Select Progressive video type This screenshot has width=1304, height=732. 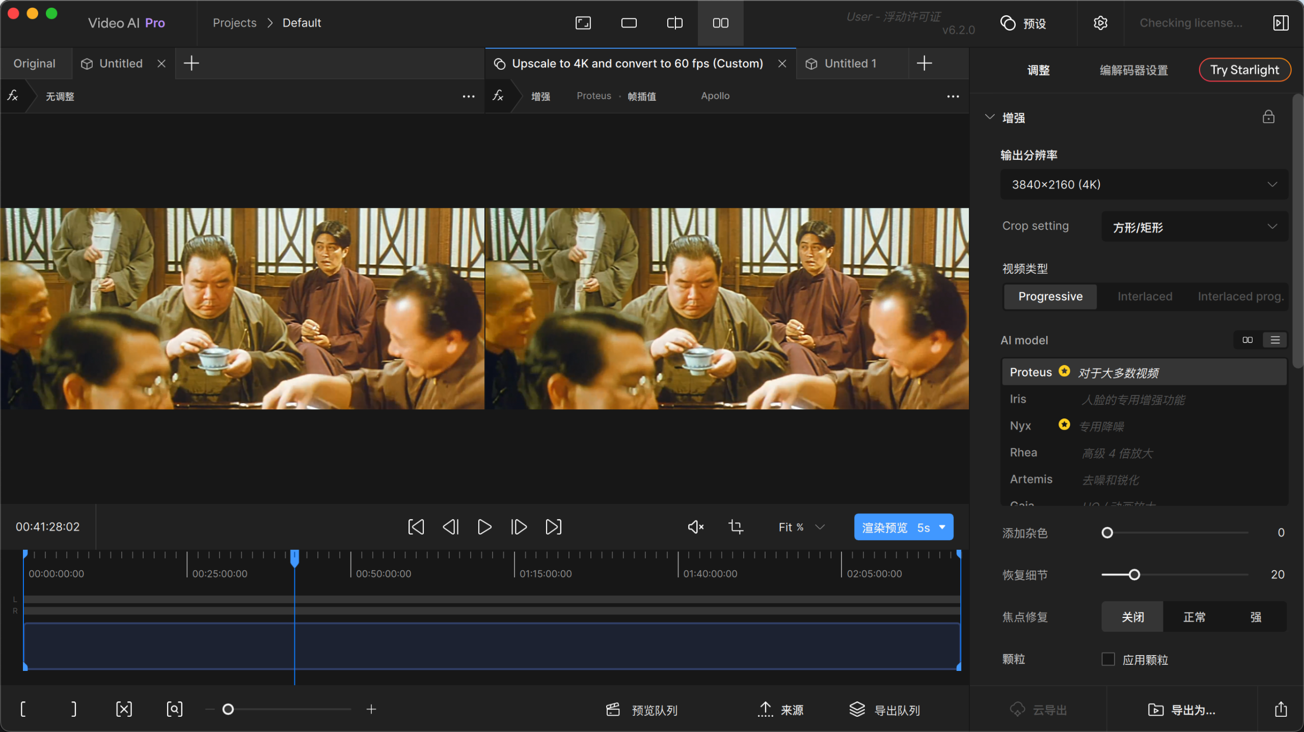(1050, 296)
